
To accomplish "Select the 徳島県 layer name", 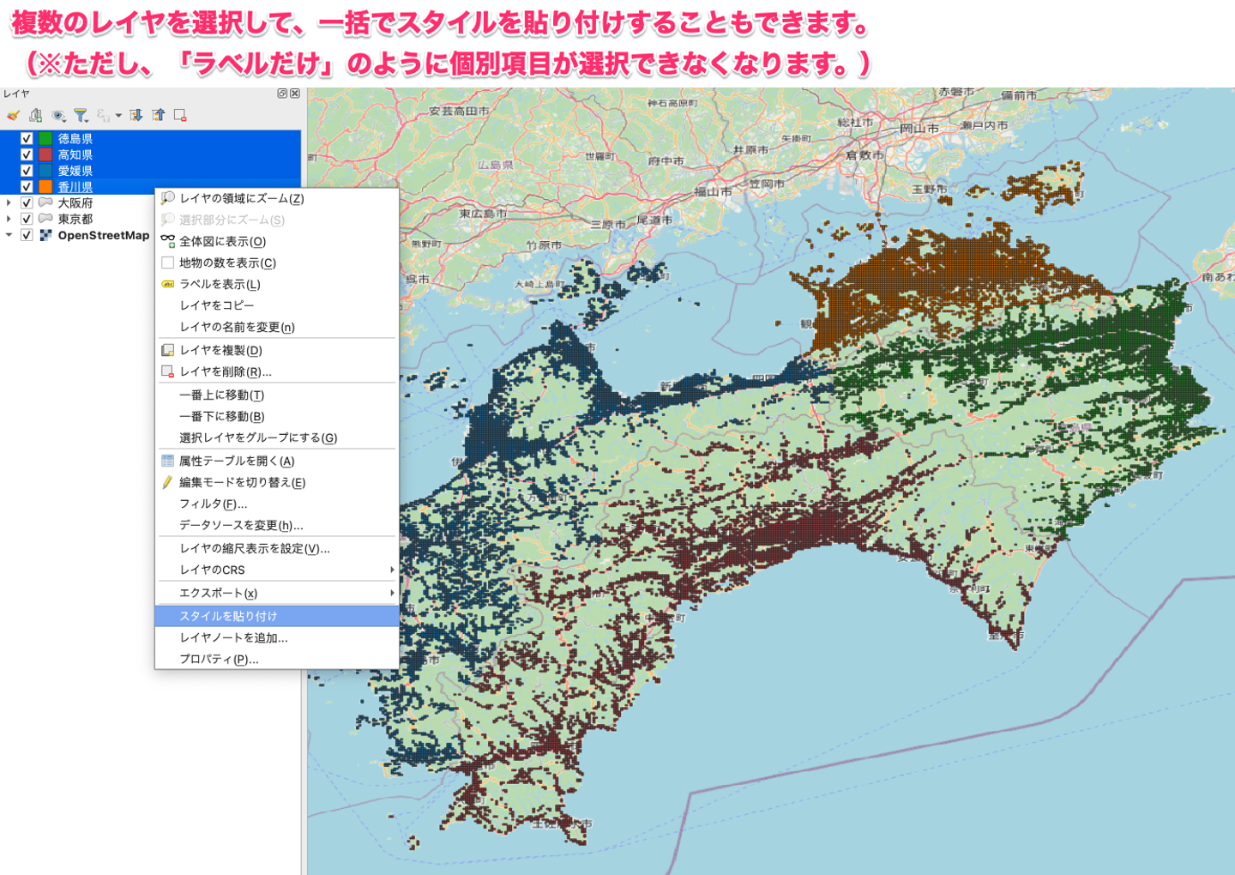I will tap(75, 139).
